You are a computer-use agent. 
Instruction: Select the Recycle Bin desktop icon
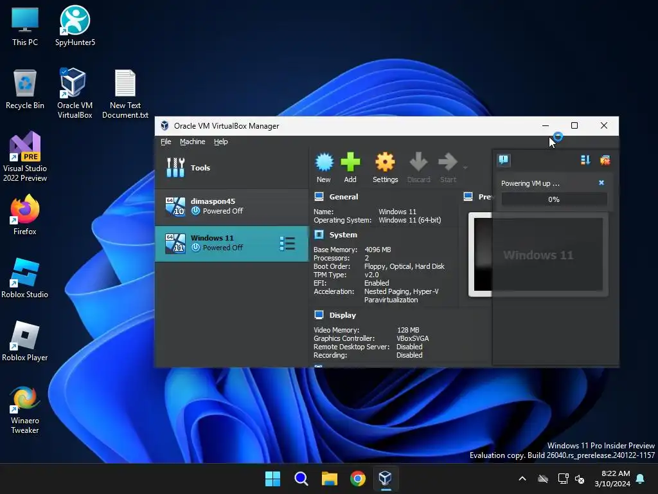(25, 89)
